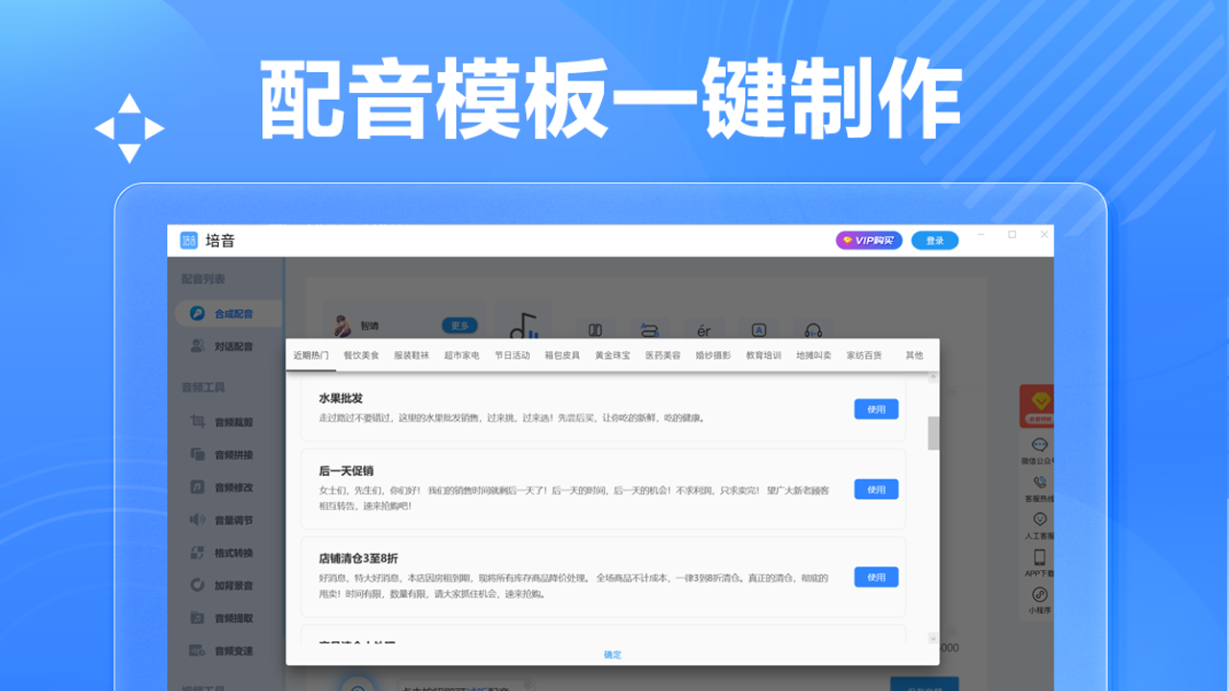This screenshot has height=691, width=1229.
Task: Open the 黄金珠宝 template category
Action: click(612, 354)
